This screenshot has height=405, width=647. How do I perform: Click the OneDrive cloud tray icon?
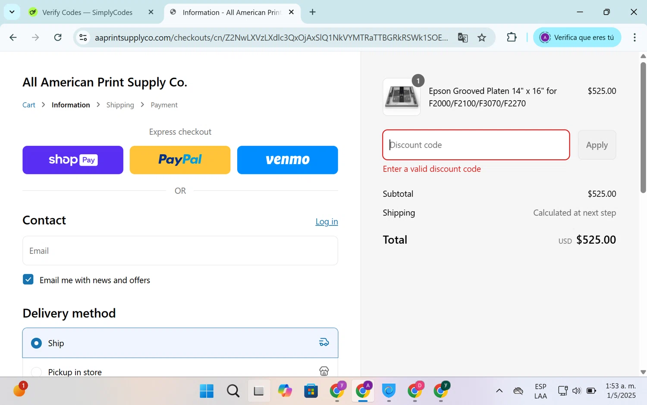[518, 391]
